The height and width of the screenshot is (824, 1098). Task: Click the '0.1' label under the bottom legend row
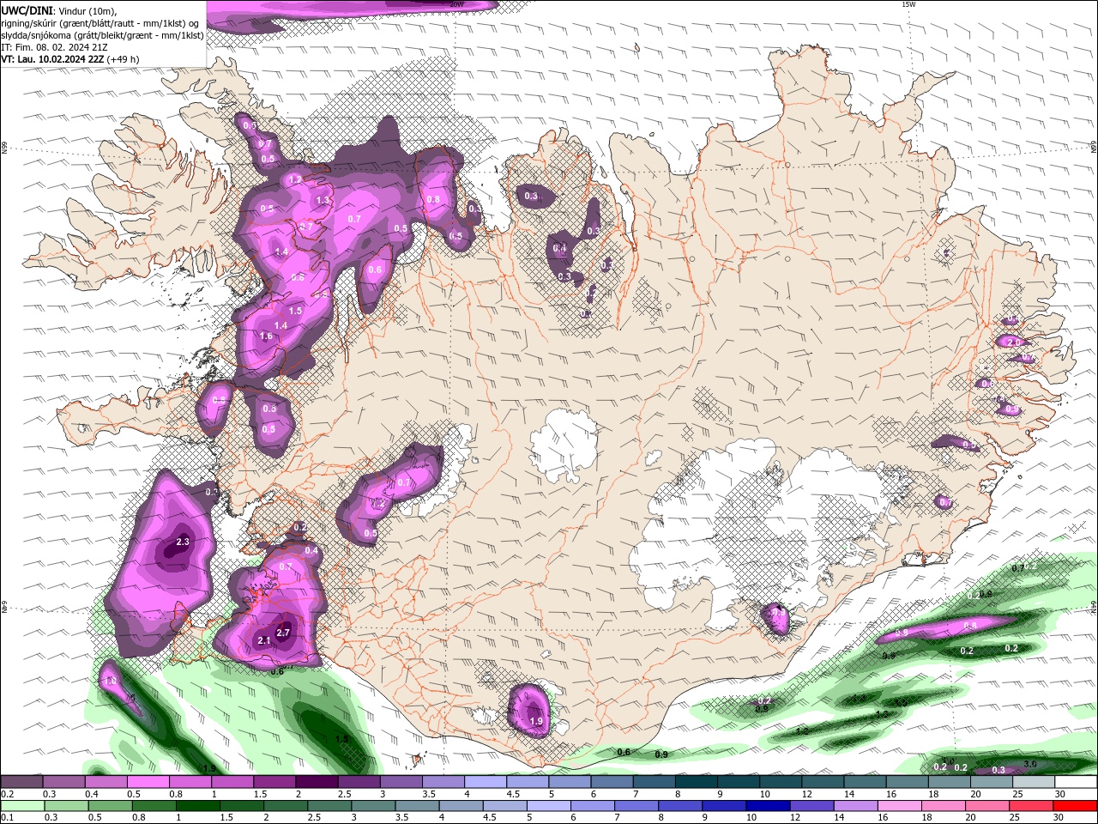[x=7, y=818]
